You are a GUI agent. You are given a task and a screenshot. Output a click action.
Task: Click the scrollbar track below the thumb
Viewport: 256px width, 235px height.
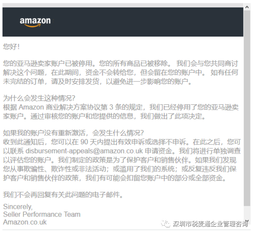[247, 212]
